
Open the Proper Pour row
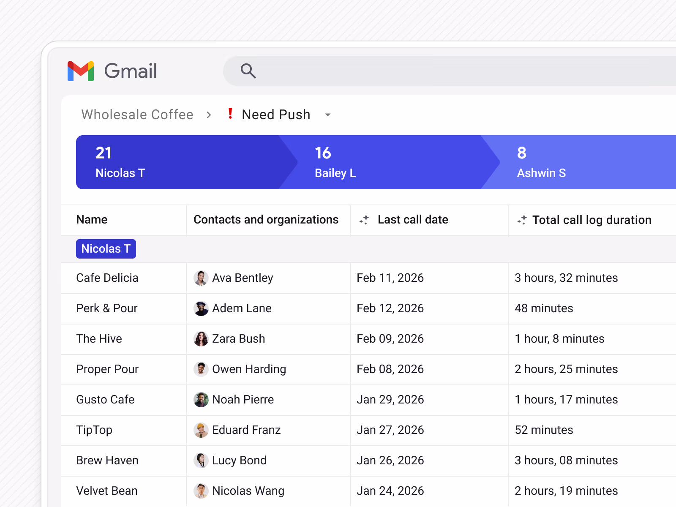click(368, 369)
